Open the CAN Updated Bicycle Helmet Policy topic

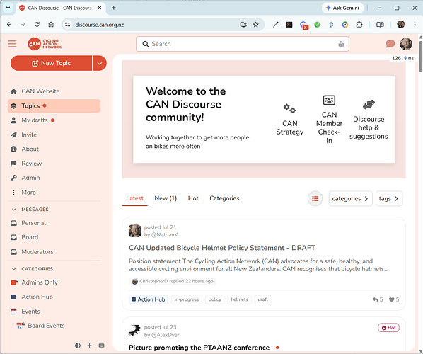(x=222, y=248)
